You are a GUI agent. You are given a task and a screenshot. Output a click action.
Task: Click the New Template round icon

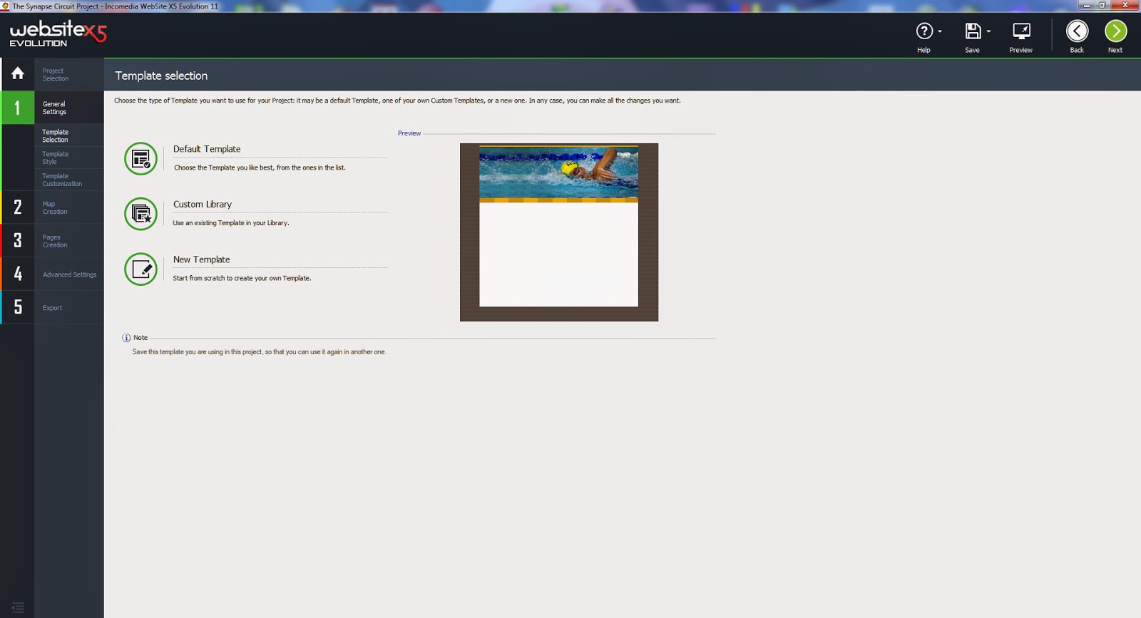click(x=140, y=269)
